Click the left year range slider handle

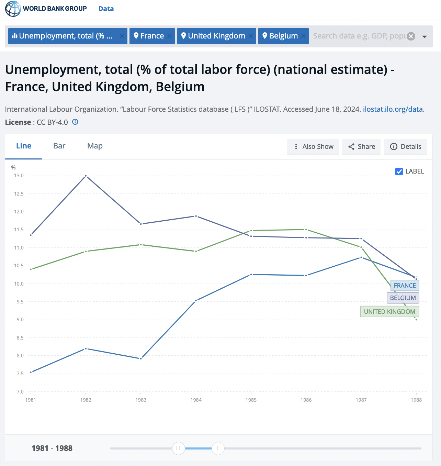tap(178, 448)
